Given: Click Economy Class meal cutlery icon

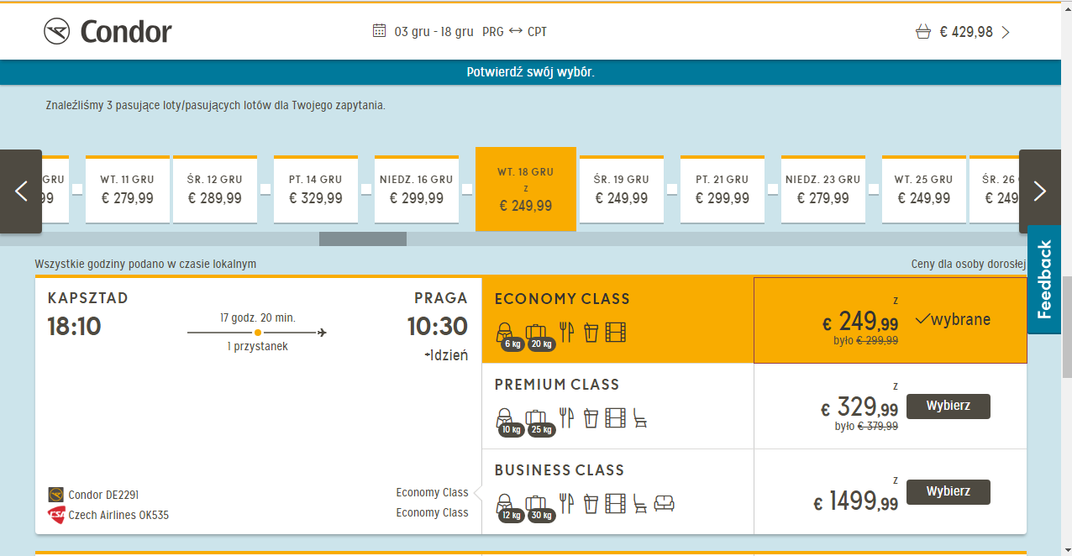Looking at the screenshot, I should click(x=567, y=333).
